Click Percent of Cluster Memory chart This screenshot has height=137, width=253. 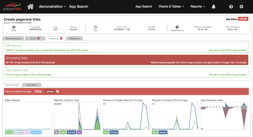tap(126, 116)
